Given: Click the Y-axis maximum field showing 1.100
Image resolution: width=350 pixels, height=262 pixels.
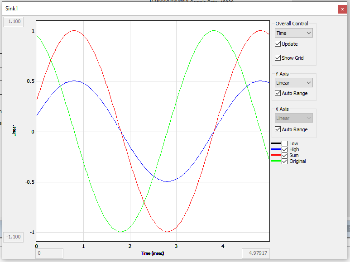Looking at the screenshot, I should tap(14, 21).
